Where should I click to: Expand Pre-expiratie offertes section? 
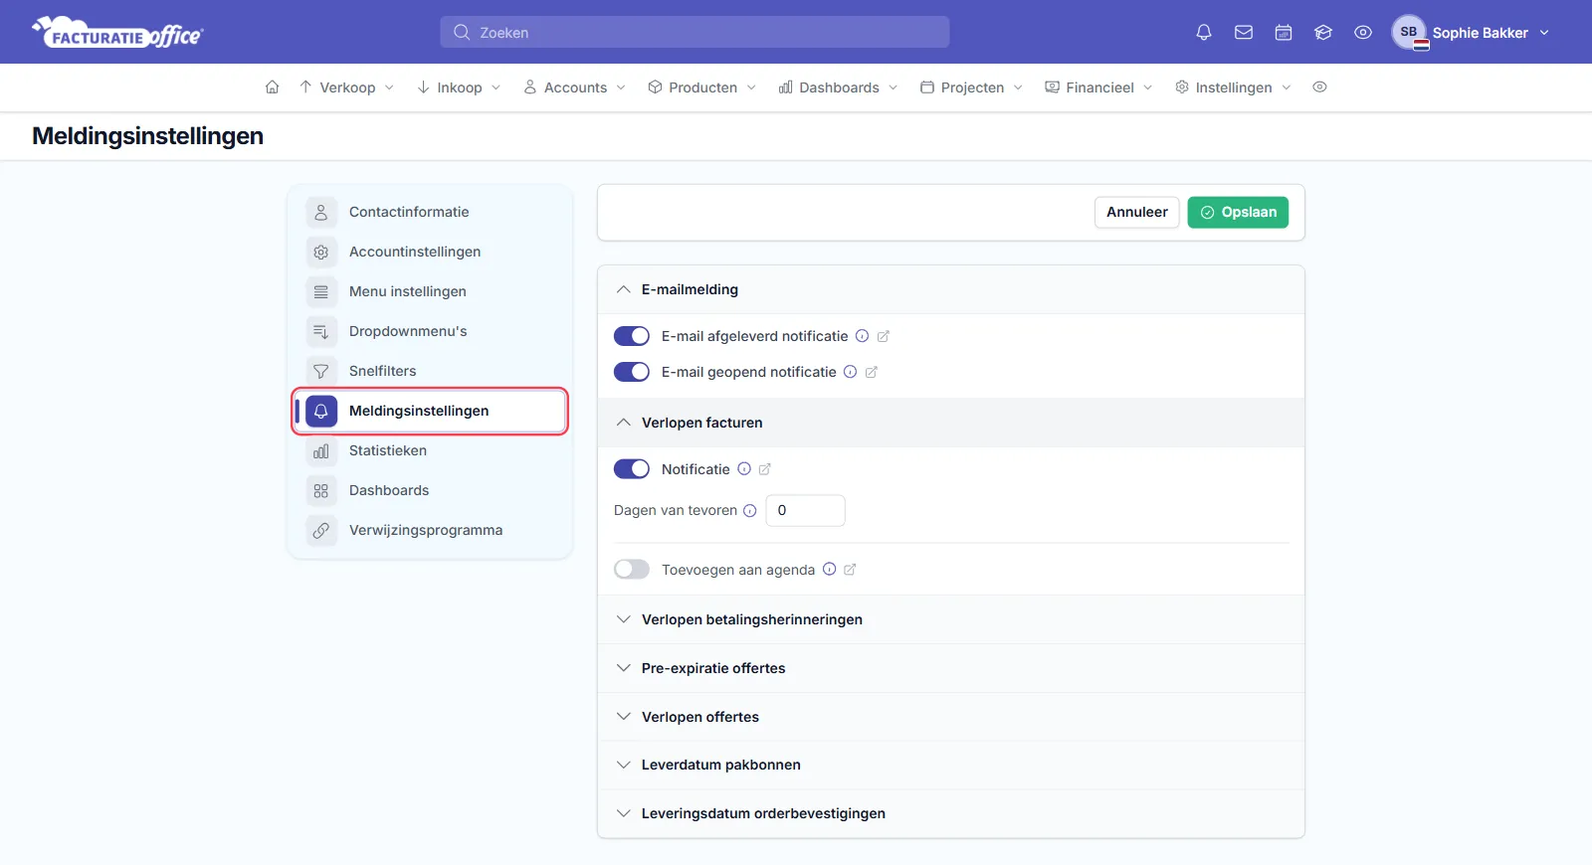(950, 668)
